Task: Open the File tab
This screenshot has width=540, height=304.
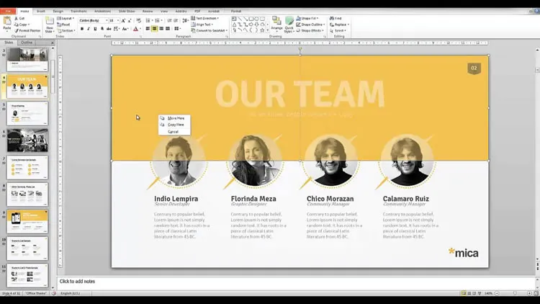Action: pos(8,11)
